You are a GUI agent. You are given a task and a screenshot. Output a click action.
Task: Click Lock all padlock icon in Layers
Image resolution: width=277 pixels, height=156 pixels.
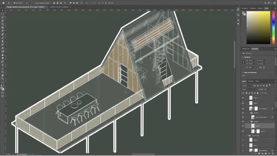click(x=258, y=93)
